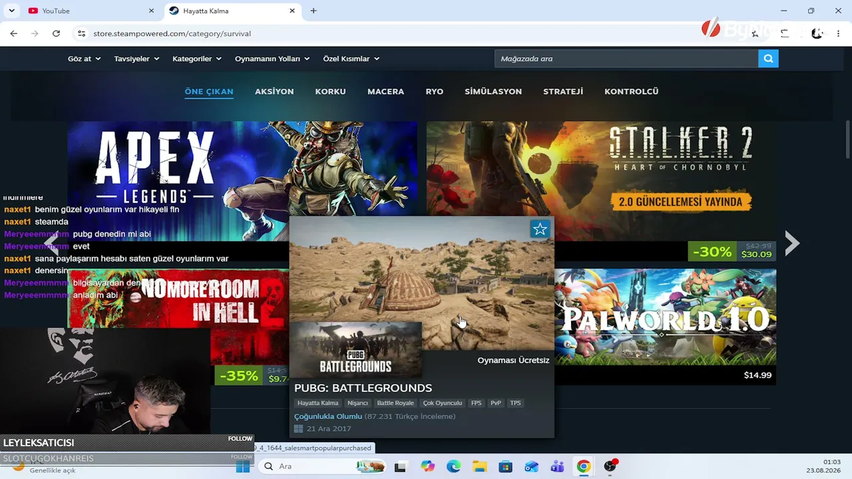Viewport: 852px width, 479px height.
Task: Open Microsoft Teams from the taskbar
Action: 557,466
